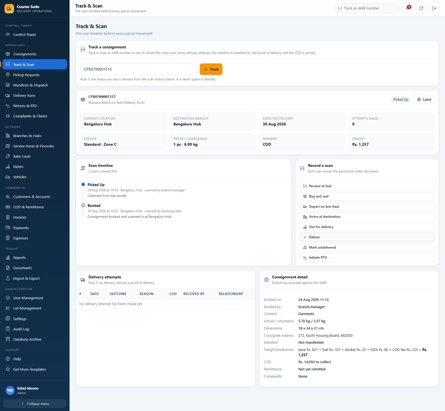
Task: Open Help in sidebar
Action: [x=35, y=359]
